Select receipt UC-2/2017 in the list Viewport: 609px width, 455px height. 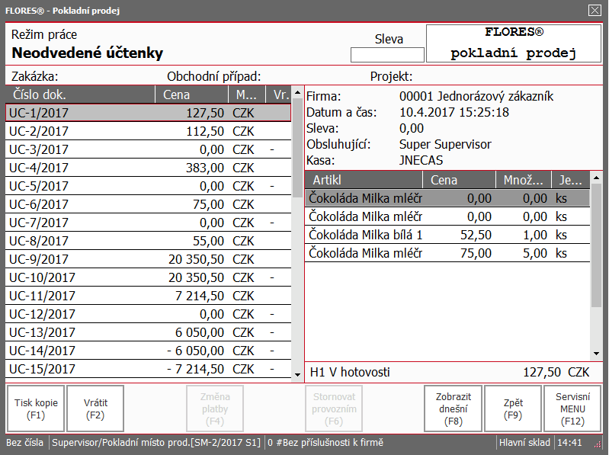pos(149,131)
